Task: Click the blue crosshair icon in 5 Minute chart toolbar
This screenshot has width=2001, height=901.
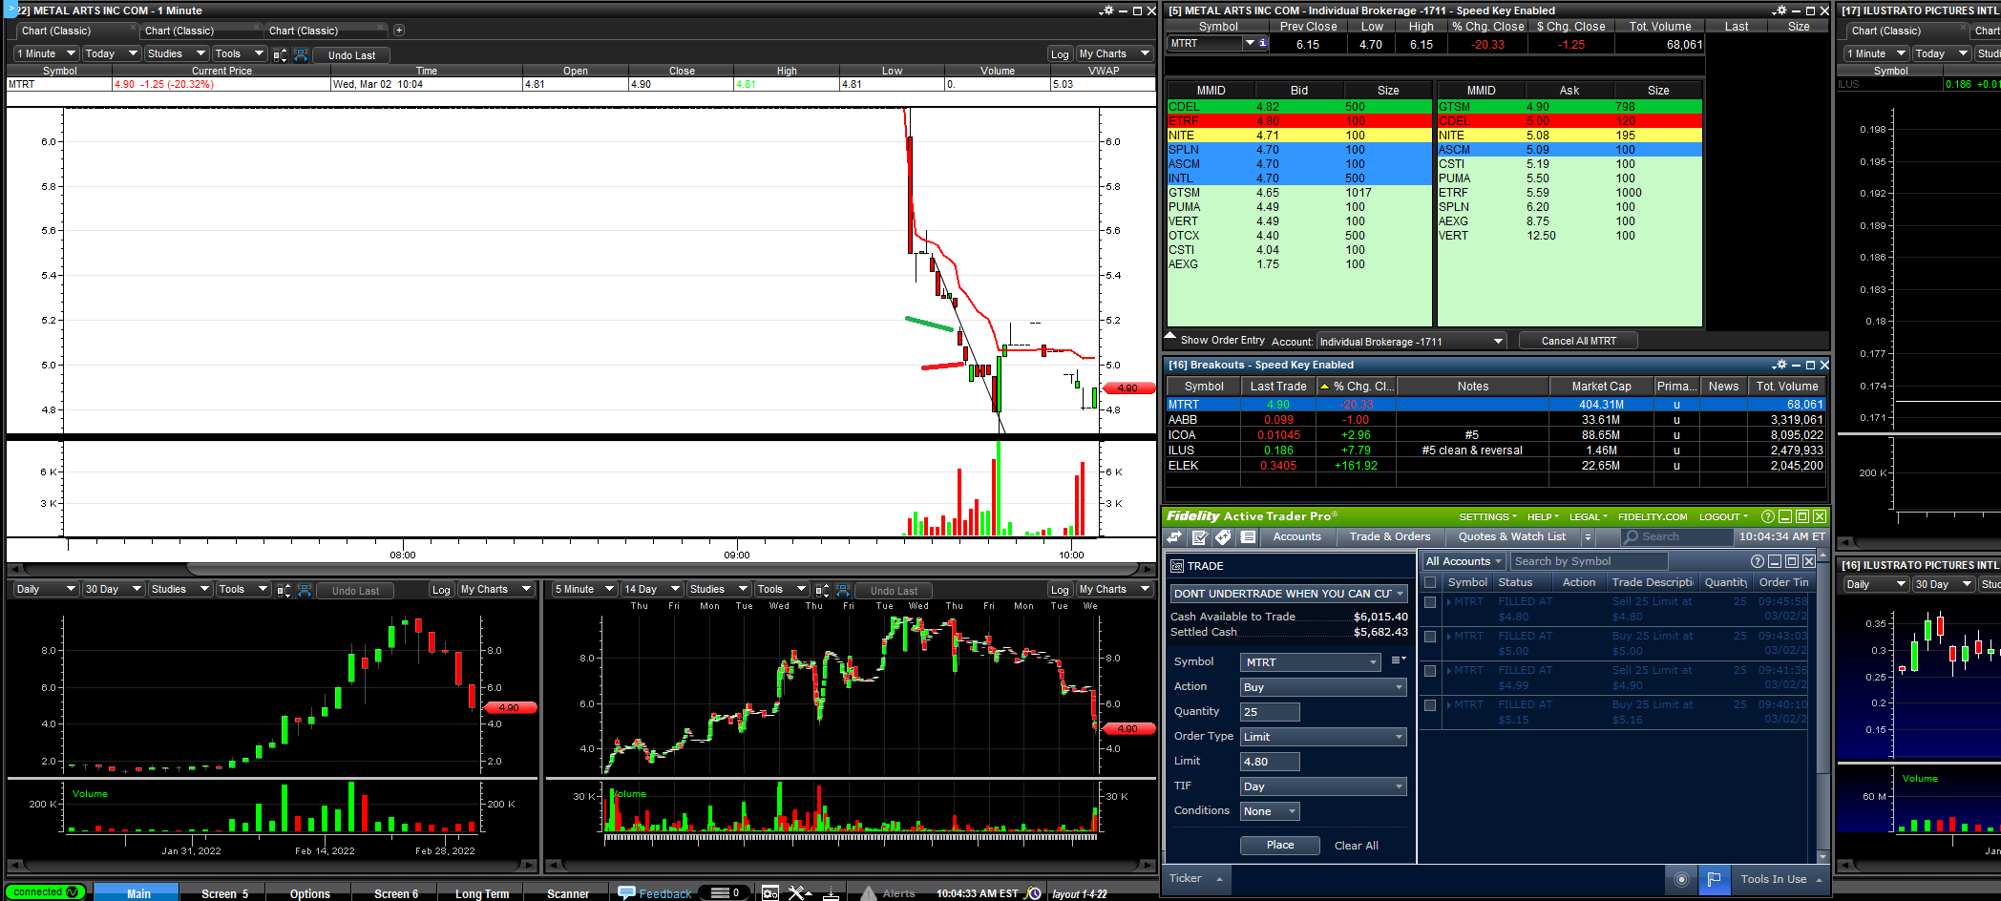Action: click(843, 590)
